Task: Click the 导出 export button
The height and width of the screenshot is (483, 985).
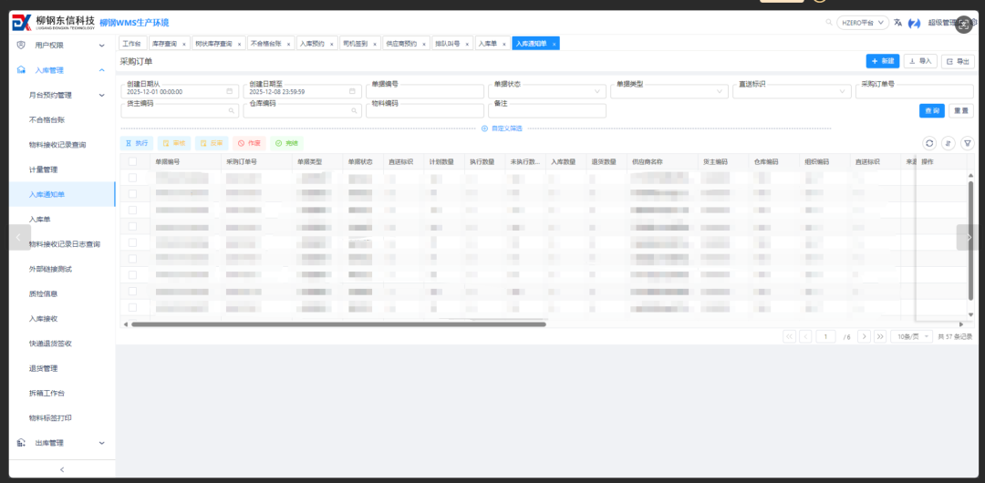Action: 958,61
